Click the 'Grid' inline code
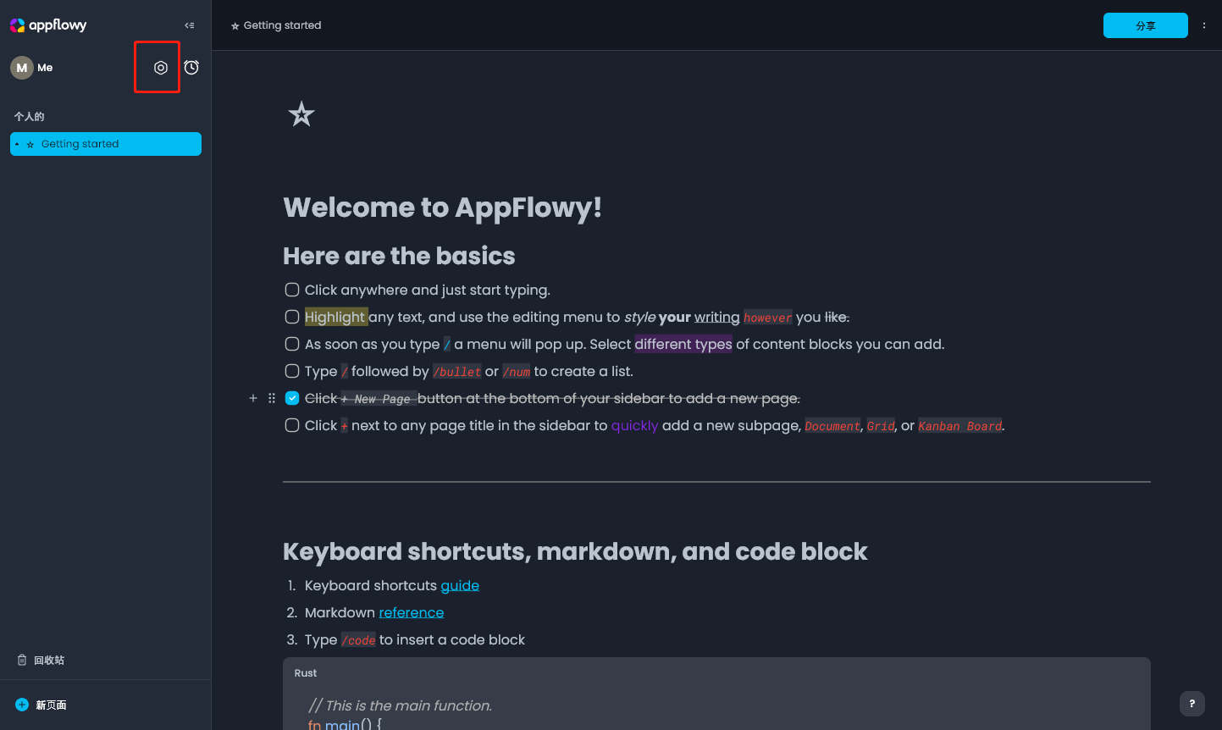Image resolution: width=1222 pixels, height=730 pixels. [x=881, y=426]
